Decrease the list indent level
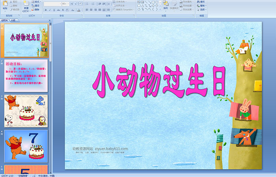276x177 pixels. [100, 4]
